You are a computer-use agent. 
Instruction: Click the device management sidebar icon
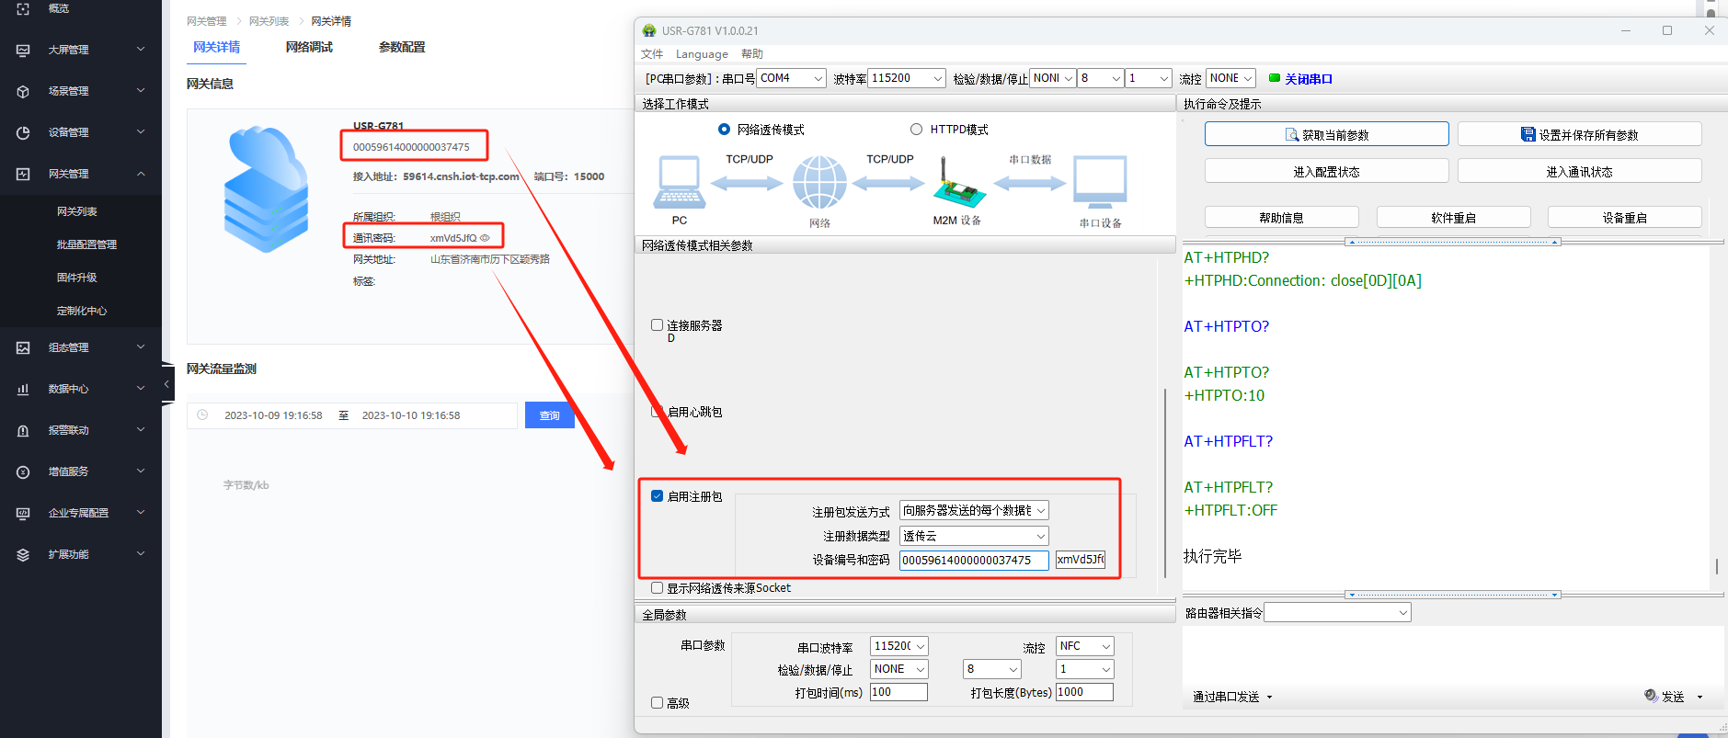coord(23,132)
